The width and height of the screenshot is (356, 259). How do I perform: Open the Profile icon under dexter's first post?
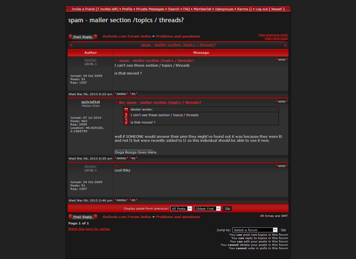tap(121, 94)
